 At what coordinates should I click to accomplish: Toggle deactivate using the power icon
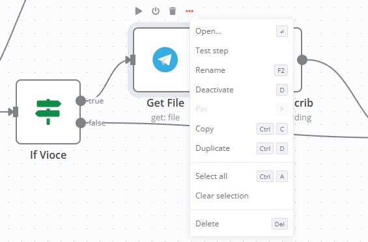[x=156, y=11]
